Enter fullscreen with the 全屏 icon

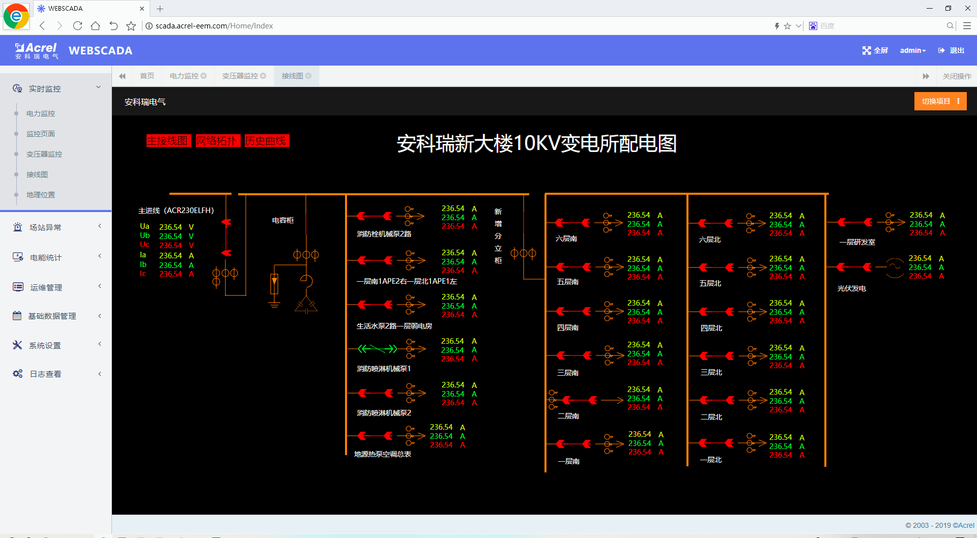pos(867,50)
